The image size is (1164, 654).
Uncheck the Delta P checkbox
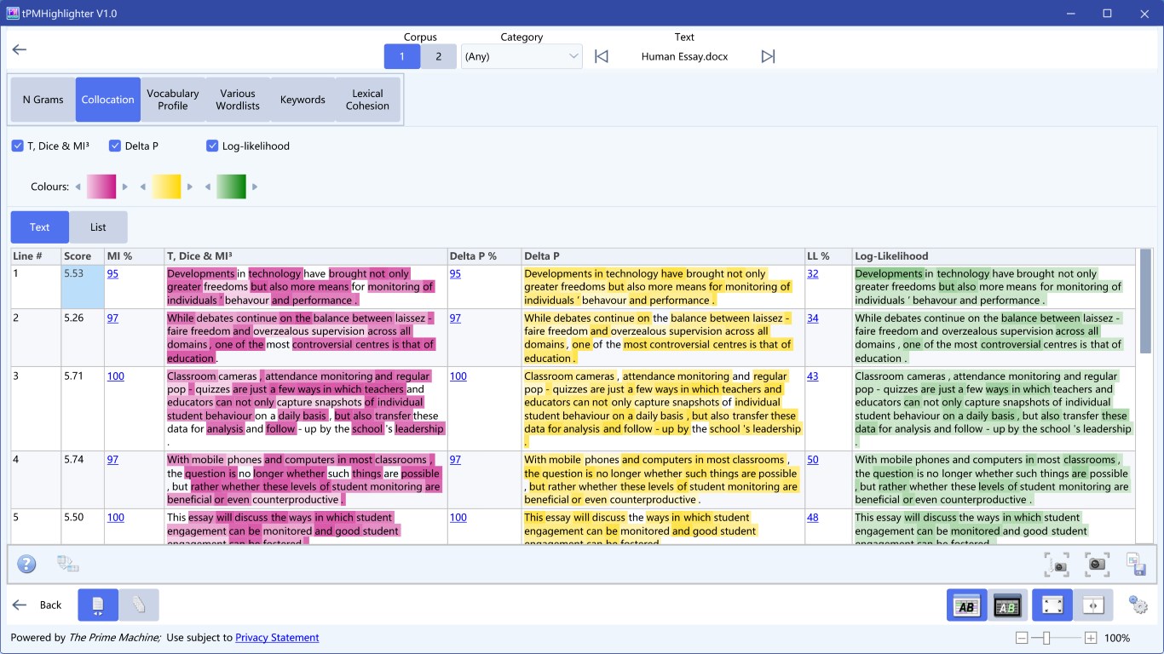click(x=115, y=146)
